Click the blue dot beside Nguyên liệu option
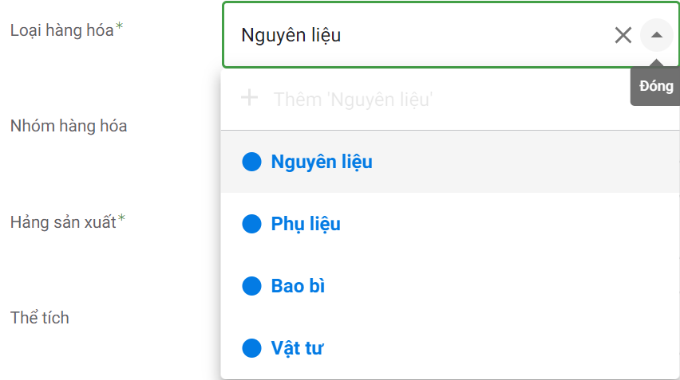The width and height of the screenshot is (680, 380). click(x=251, y=162)
